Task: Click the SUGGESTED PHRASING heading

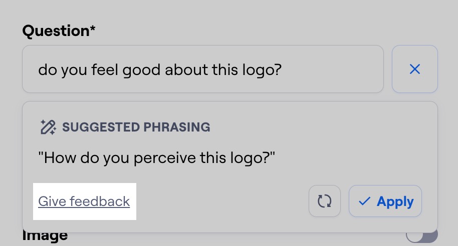Action: pyautogui.click(x=136, y=127)
